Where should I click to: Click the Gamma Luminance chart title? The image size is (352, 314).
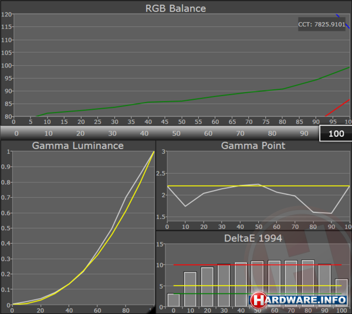[78, 146]
